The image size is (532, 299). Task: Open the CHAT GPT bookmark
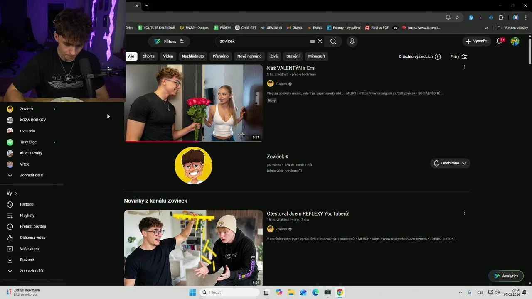[246, 28]
